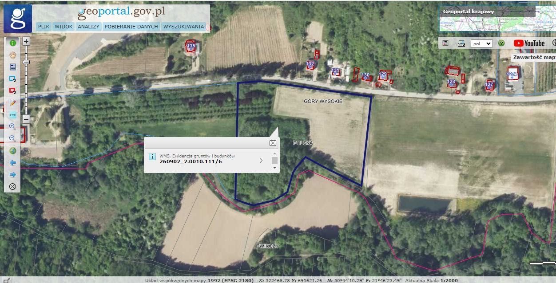Open the pol language dropdown
The image size is (556, 283).
482,43
